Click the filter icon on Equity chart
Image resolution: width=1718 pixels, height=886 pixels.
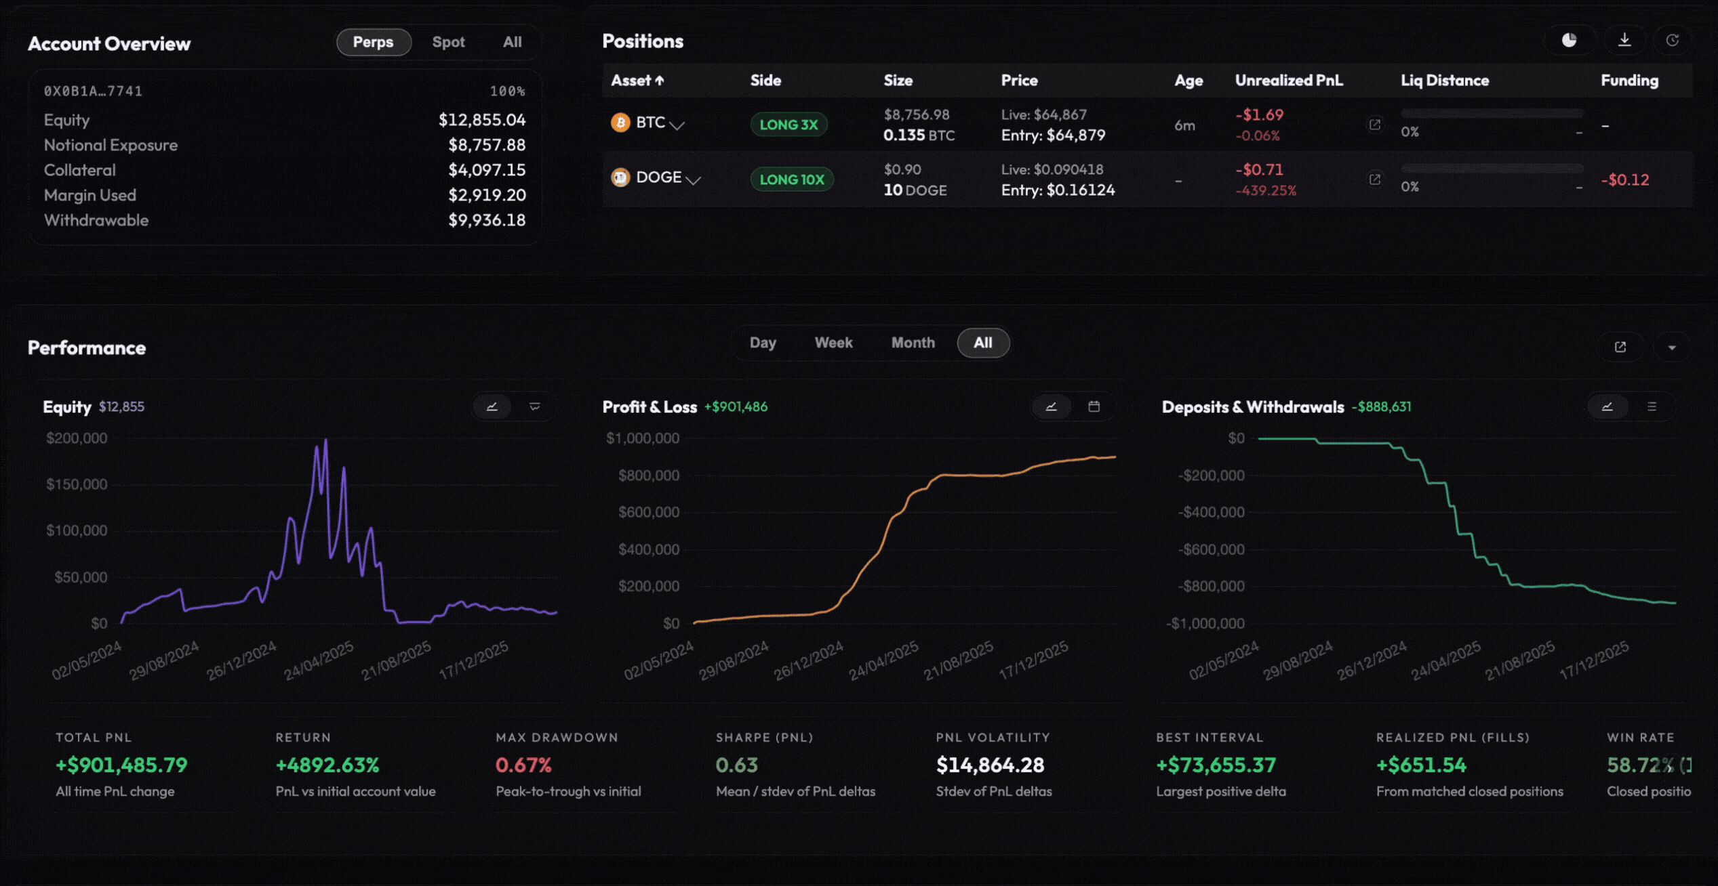(535, 406)
